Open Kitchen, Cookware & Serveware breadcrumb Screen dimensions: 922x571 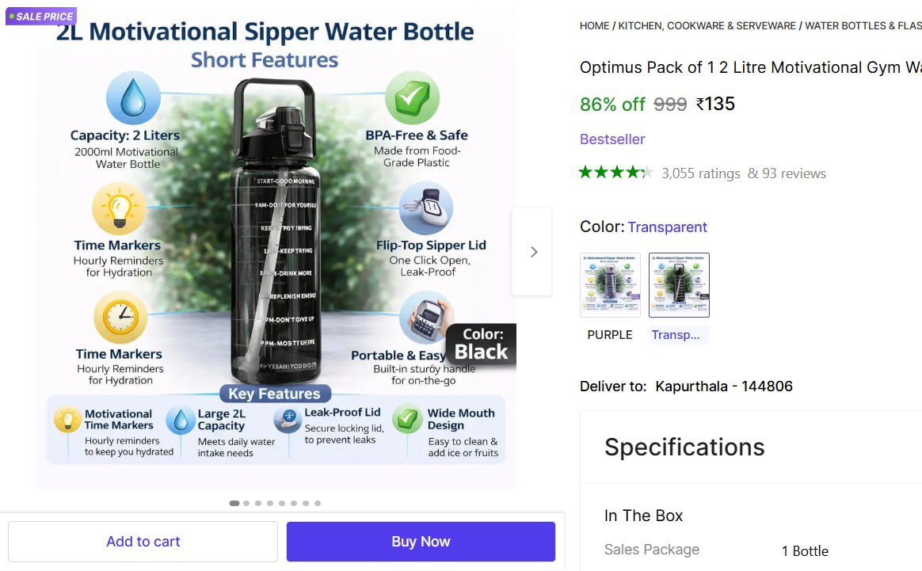[707, 26]
